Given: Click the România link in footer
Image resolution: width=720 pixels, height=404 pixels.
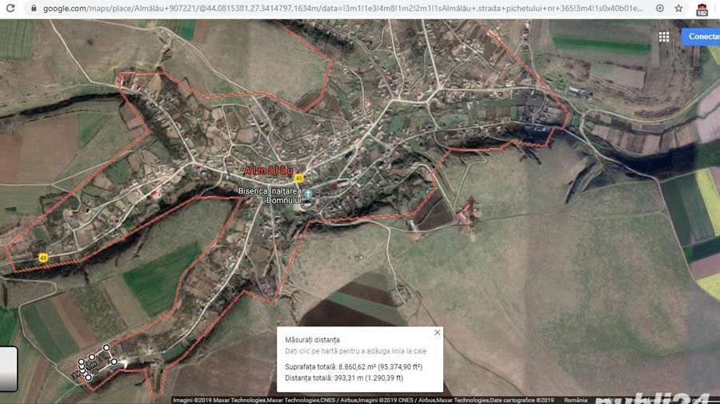Looking at the screenshot, I should point(575,400).
